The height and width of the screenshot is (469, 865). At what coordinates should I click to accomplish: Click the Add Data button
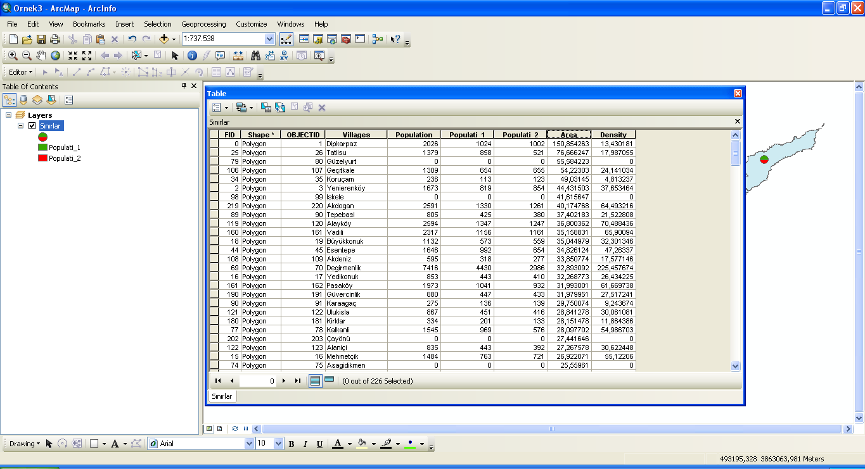coord(163,39)
